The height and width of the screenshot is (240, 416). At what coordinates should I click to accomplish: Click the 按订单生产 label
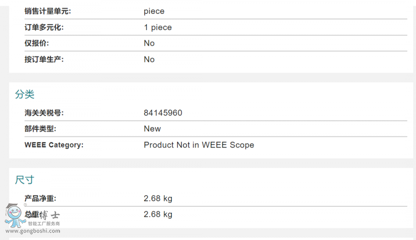point(44,59)
